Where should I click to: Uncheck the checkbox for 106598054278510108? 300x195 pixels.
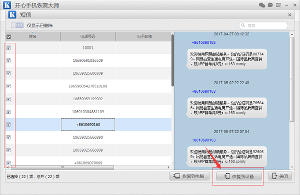pyautogui.click(x=8, y=86)
